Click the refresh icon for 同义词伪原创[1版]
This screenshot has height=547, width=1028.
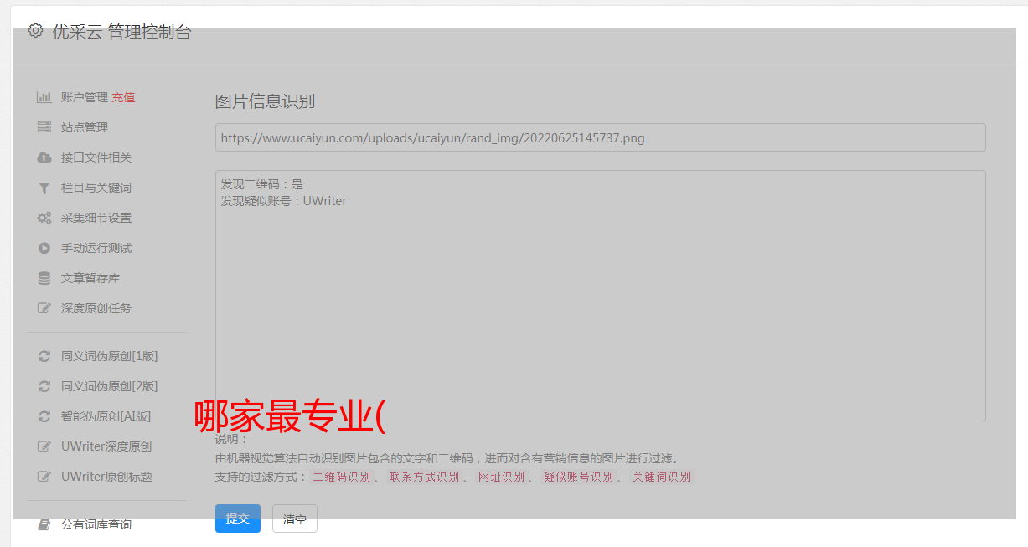pos(44,356)
